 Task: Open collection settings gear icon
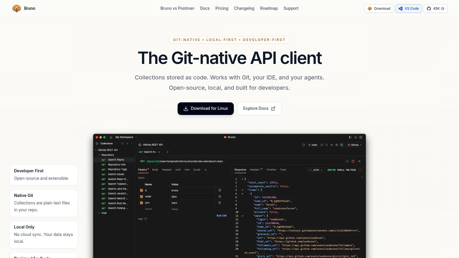coord(337,145)
